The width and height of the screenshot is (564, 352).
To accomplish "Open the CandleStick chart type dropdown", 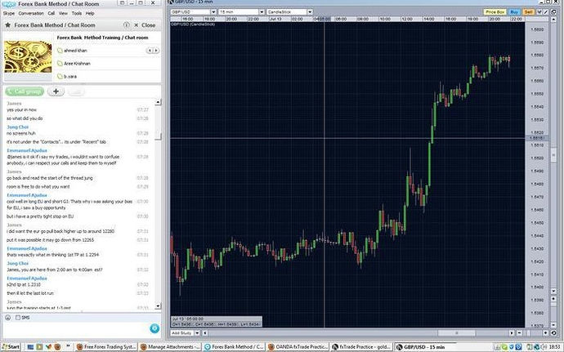I will click(x=289, y=12).
